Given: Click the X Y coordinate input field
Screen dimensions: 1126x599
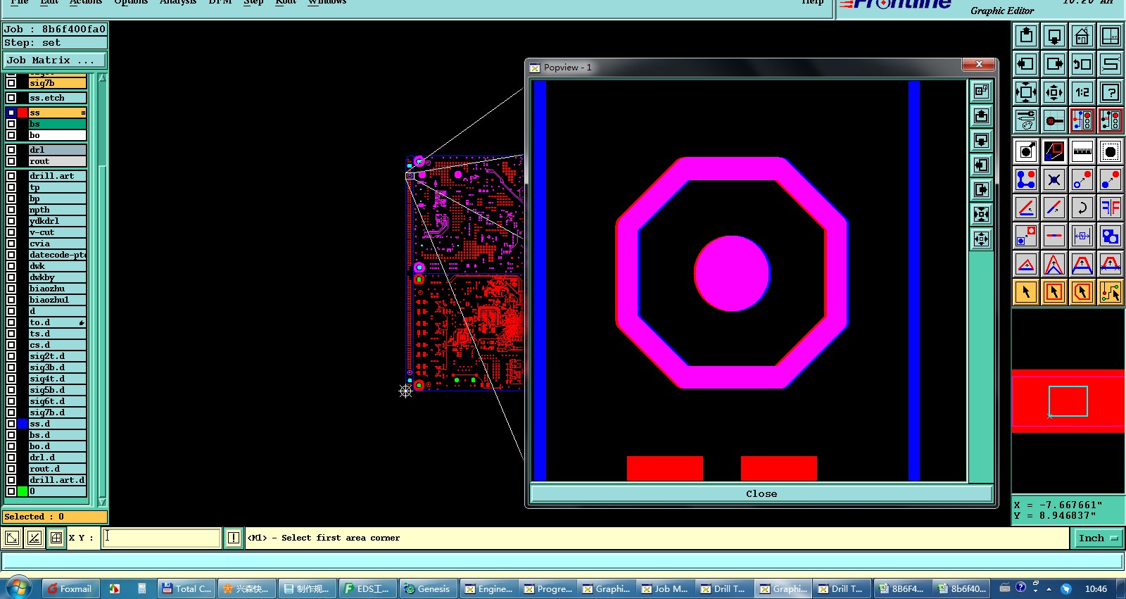Looking at the screenshot, I should point(161,538).
